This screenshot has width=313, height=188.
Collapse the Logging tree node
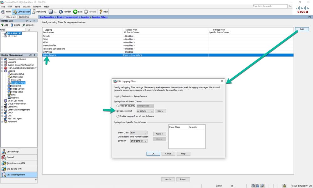(2, 71)
